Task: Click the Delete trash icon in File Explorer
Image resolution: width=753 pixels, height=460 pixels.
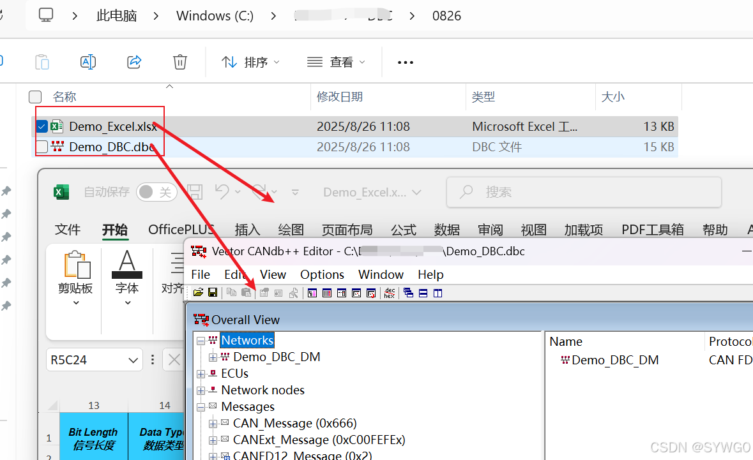Action: [x=179, y=62]
